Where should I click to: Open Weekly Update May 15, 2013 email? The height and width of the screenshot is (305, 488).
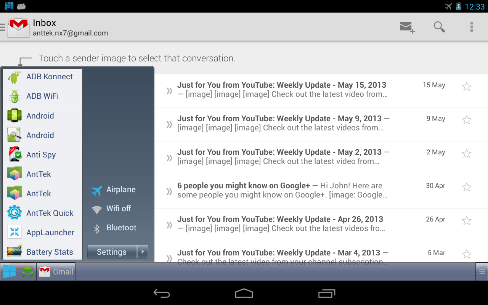(321, 91)
